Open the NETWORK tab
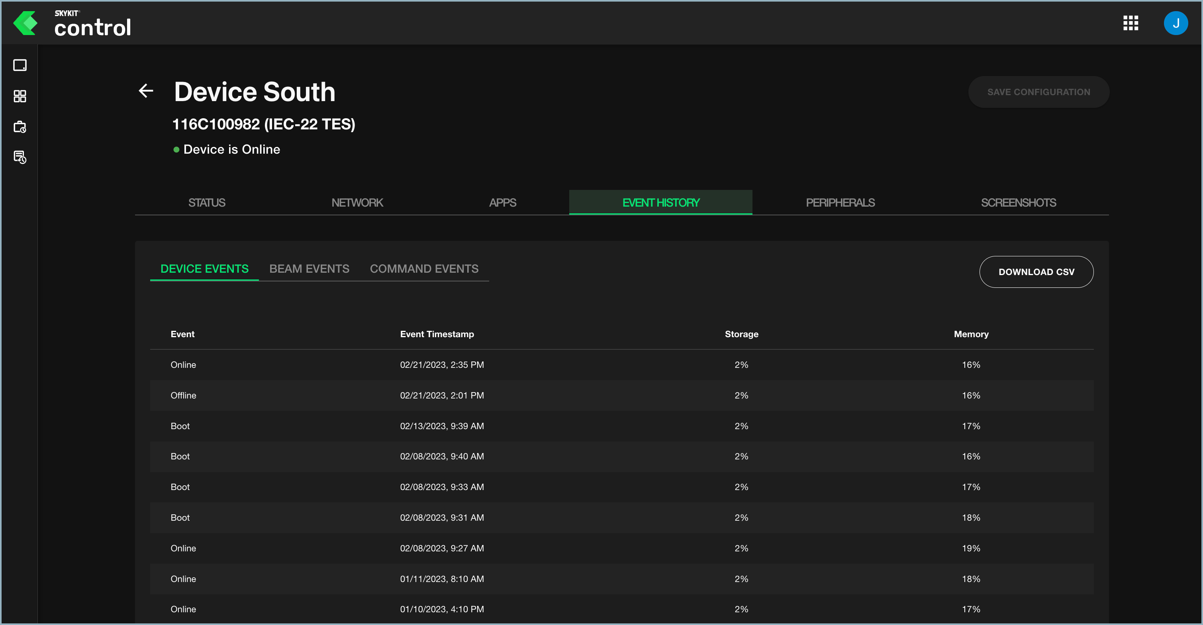This screenshot has height=625, width=1203. 358,202
